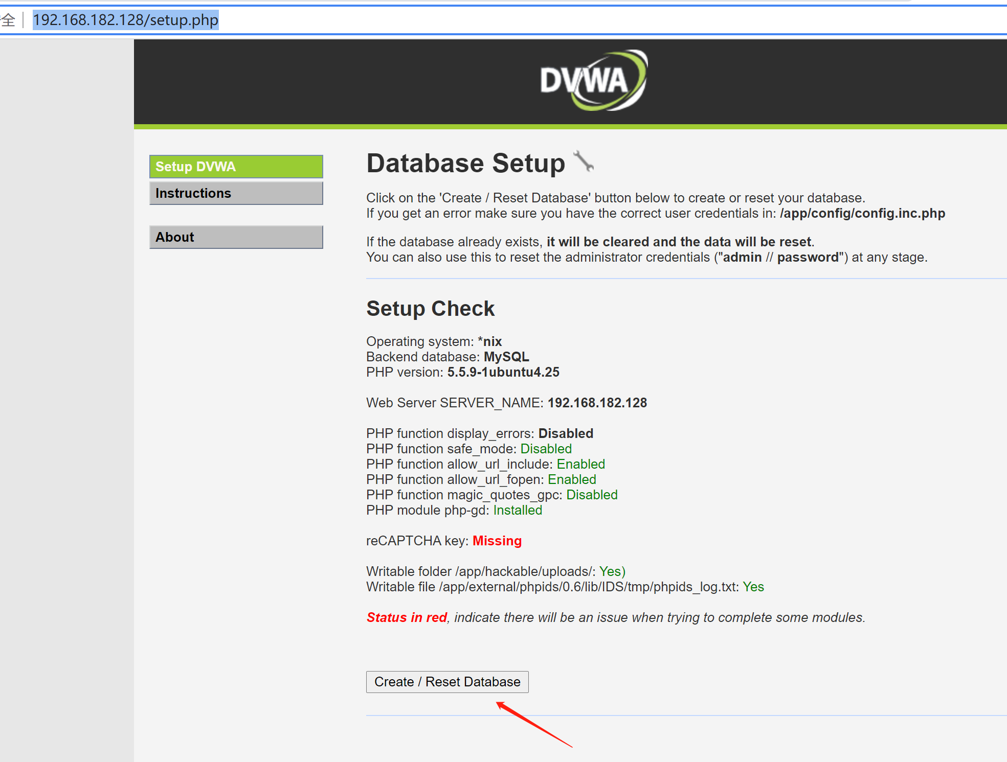Open the About menu item
The width and height of the screenshot is (1007, 762).
pyautogui.click(x=236, y=237)
